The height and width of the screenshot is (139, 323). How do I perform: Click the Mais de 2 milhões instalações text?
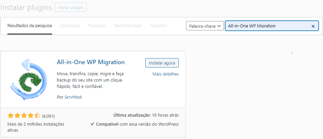(x=36, y=127)
